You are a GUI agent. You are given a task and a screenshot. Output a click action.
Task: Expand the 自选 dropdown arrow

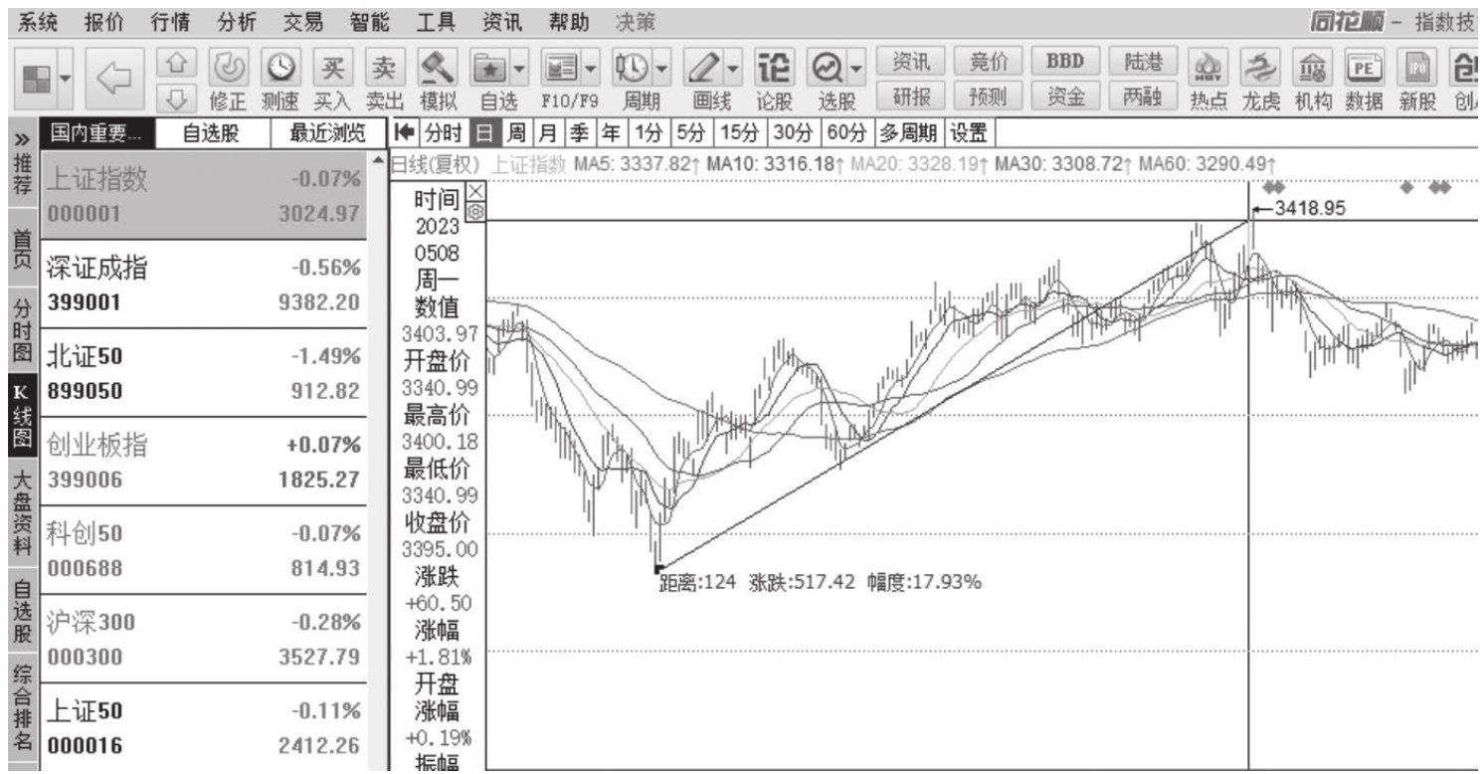[517, 70]
